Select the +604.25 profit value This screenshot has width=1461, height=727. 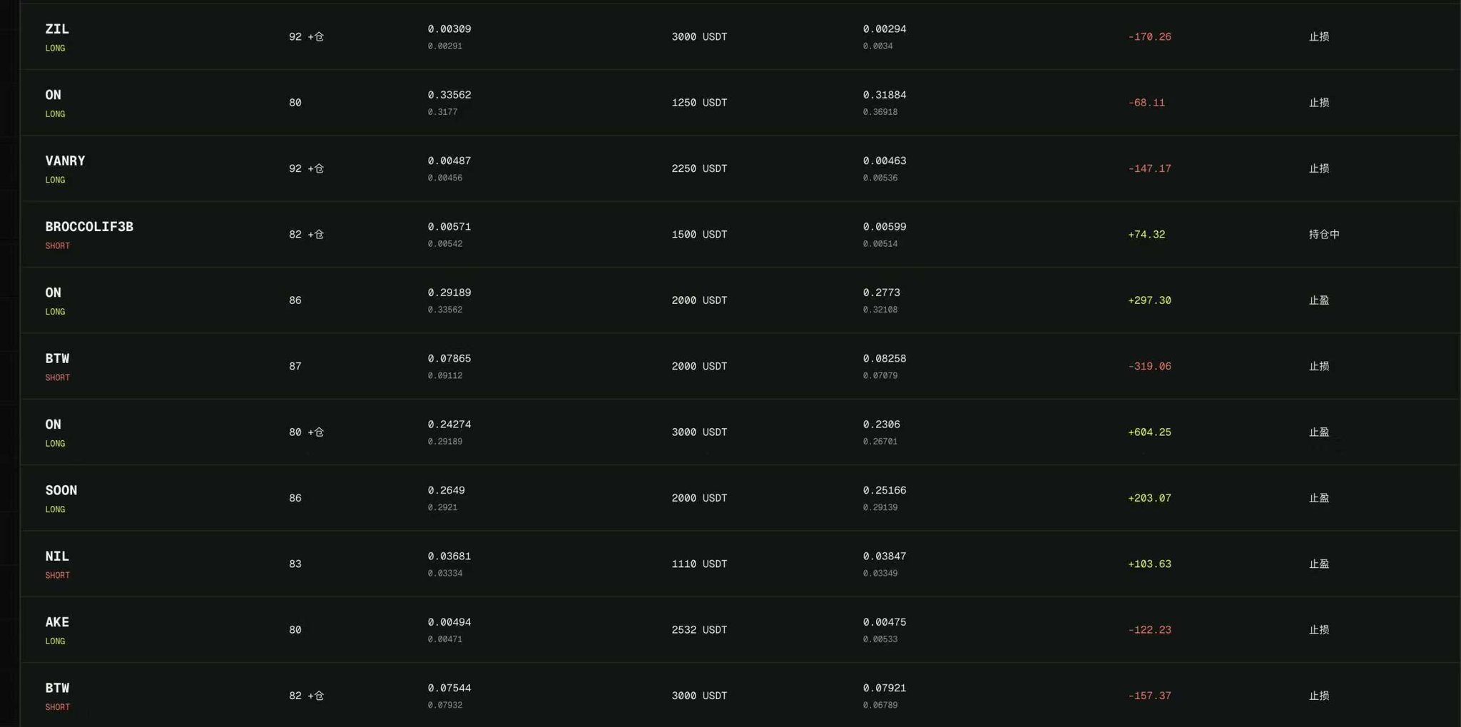(x=1149, y=432)
